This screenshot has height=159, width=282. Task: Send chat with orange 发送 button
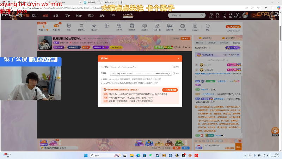pyautogui.click(x=238, y=147)
